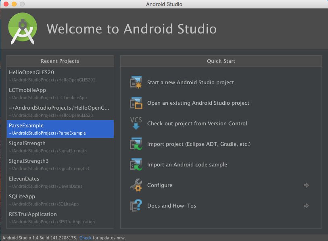328x241 pixels.
Task: Click the Import Android code sample icon
Action: pos(136,164)
